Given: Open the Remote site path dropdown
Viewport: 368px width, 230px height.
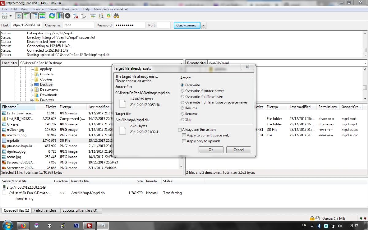Looking at the screenshot, I should [365, 63].
